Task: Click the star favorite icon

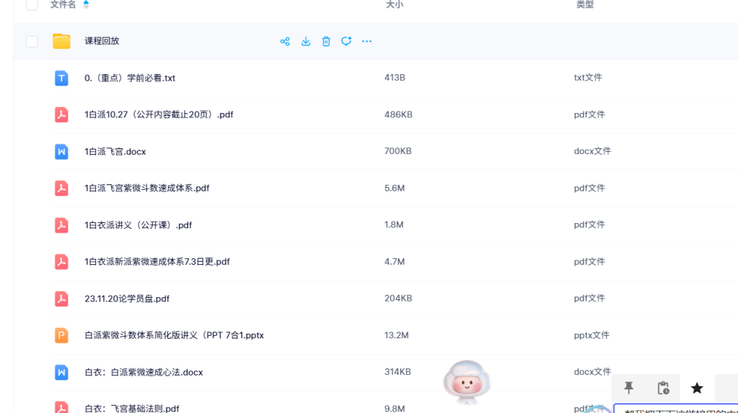Action: [x=697, y=388]
